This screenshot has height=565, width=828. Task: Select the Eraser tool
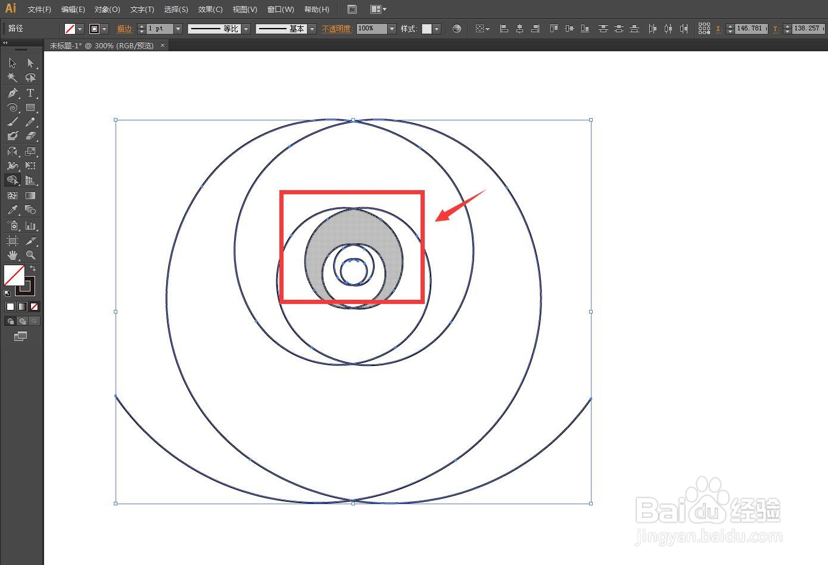point(30,136)
